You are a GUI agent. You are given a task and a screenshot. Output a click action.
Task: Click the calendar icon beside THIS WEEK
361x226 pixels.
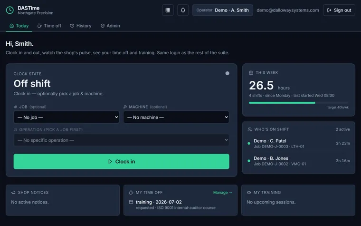coord(251,73)
